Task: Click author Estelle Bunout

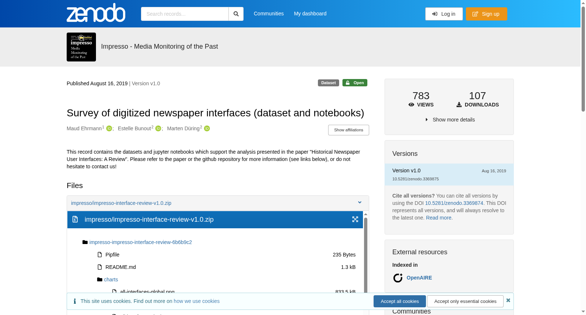Action: click(134, 128)
